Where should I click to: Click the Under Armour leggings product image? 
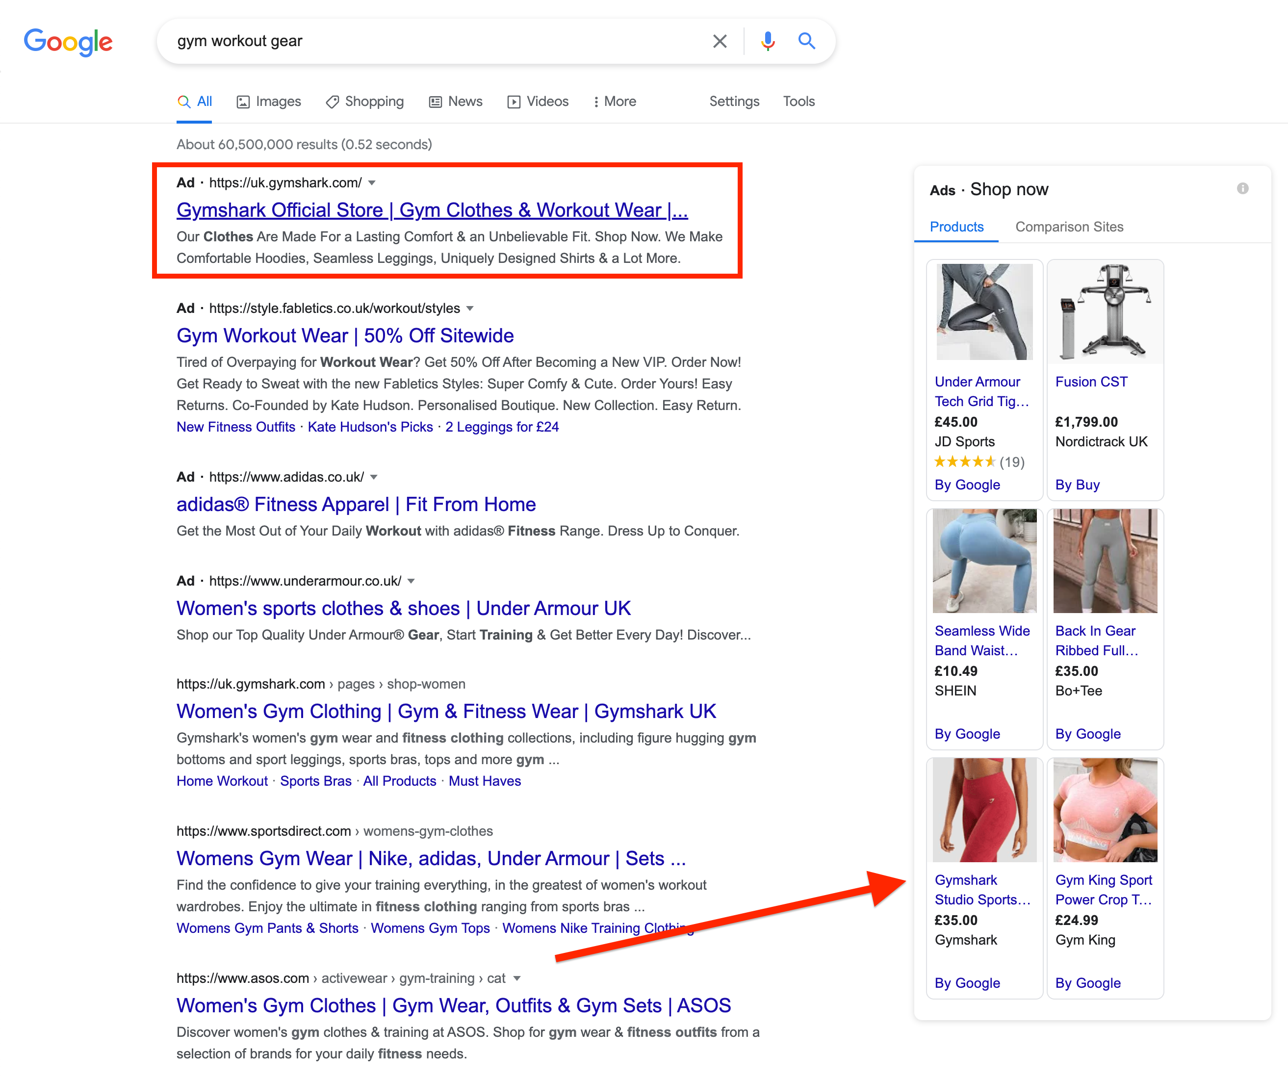(x=985, y=312)
